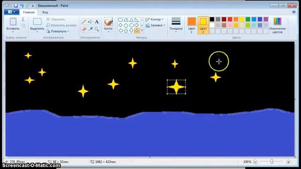The height and width of the screenshot is (169, 301).
Task: Click the Вставить clipboard paste icon
Action: click(13, 22)
